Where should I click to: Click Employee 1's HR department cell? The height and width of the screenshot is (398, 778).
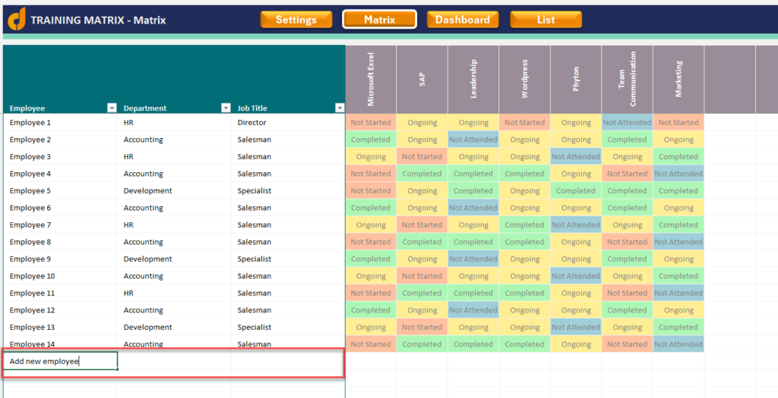click(174, 122)
